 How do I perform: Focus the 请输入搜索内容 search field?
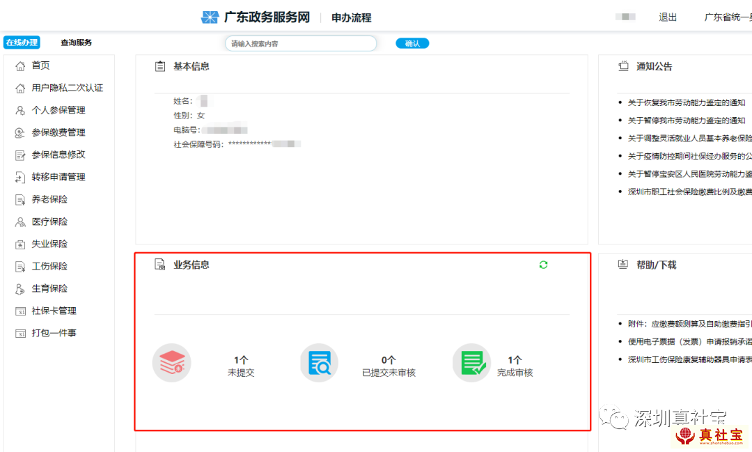click(301, 43)
